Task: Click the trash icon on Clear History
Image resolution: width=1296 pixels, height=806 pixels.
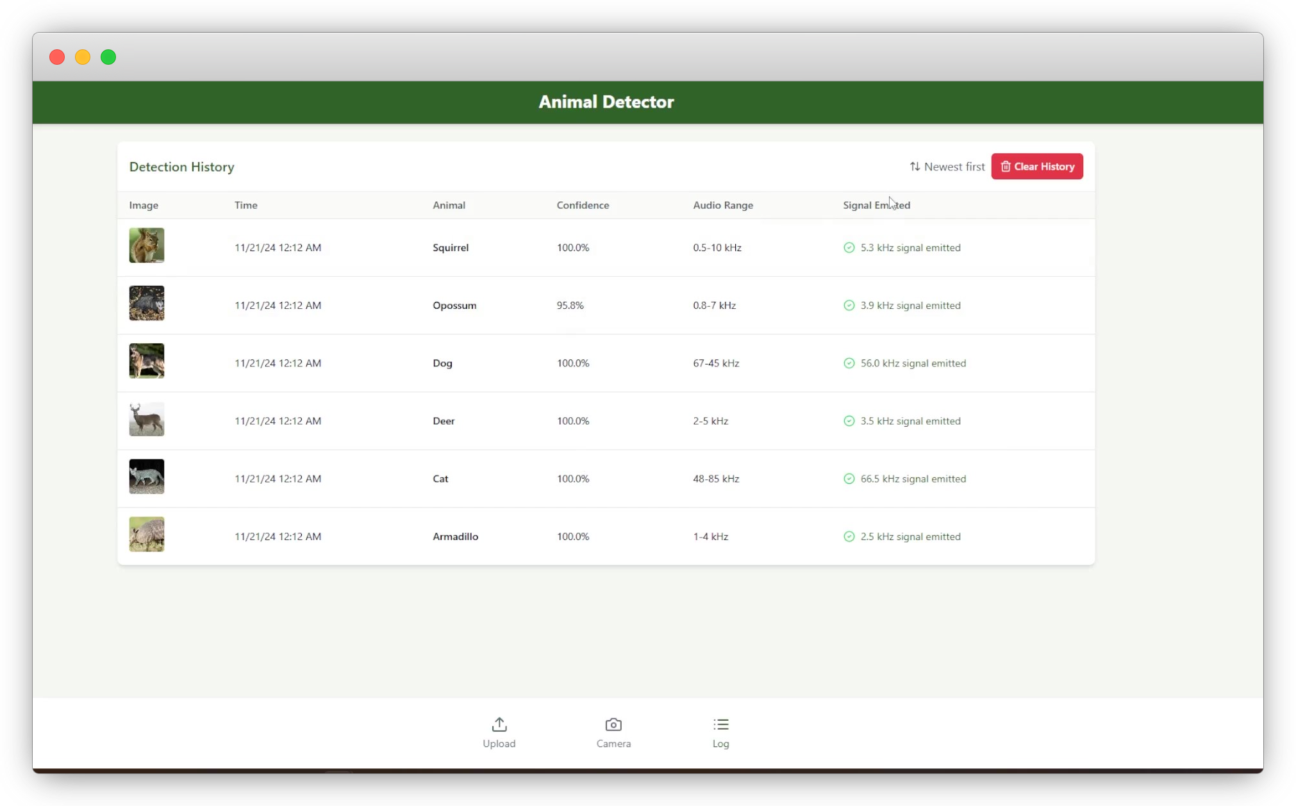Action: click(1005, 167)
